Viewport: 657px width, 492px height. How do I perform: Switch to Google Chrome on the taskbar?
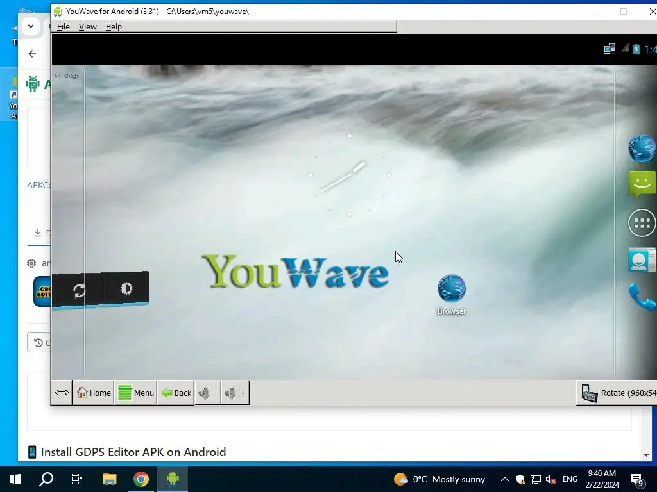click(x=141, y=479)
